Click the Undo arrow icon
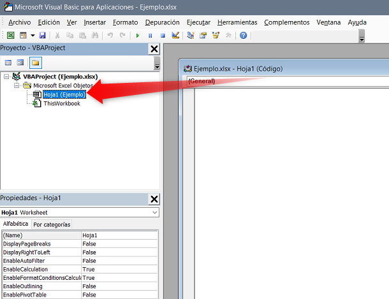Screen dimensions: 389x299 (110, 36)
